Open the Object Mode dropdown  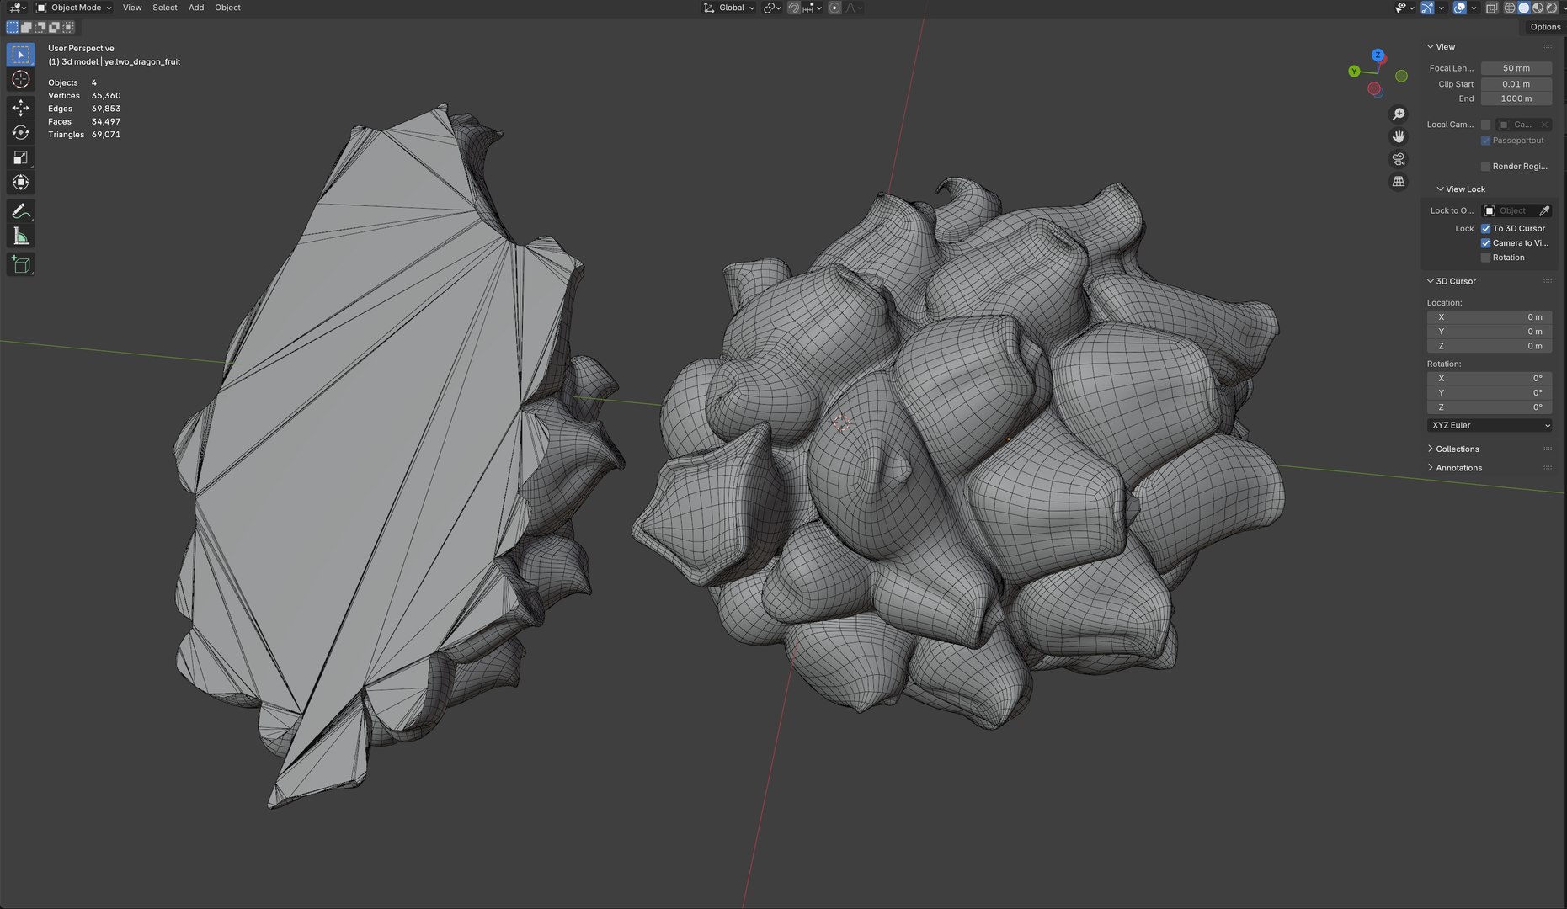[74, 8]
